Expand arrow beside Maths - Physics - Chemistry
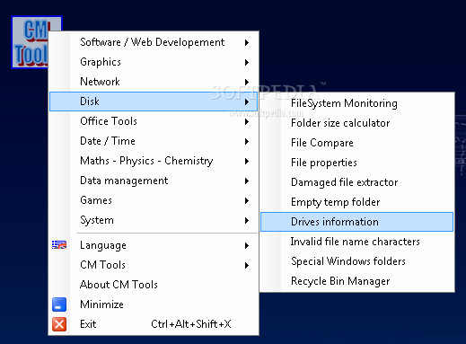This screenshot has height=344, width=466. click(247, 161)
